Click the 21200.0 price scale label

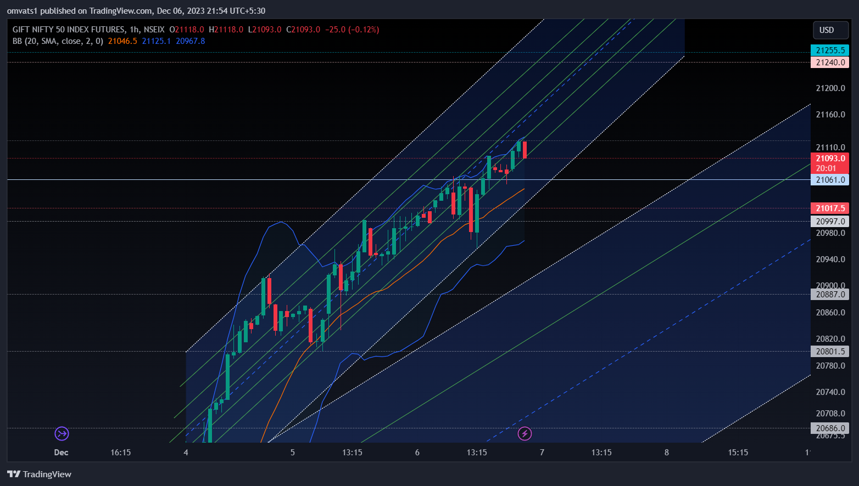(x=830, y=88)
